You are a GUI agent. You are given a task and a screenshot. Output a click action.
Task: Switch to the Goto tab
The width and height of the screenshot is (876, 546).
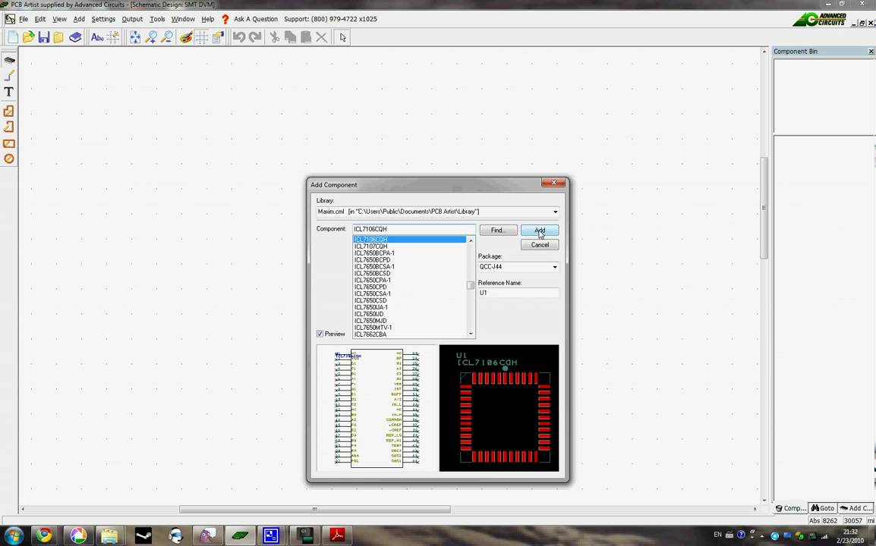[x=823, y=508]
